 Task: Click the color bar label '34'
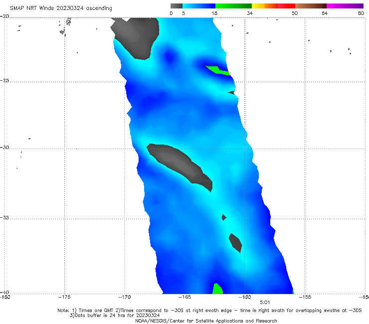point(250,13)
